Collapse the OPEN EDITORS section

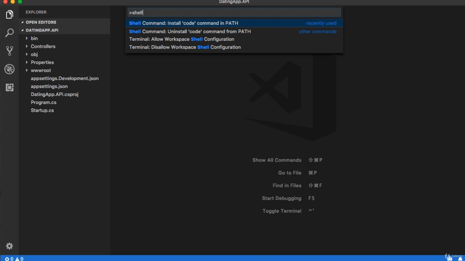pyautogui.click(x=22, y=22)
